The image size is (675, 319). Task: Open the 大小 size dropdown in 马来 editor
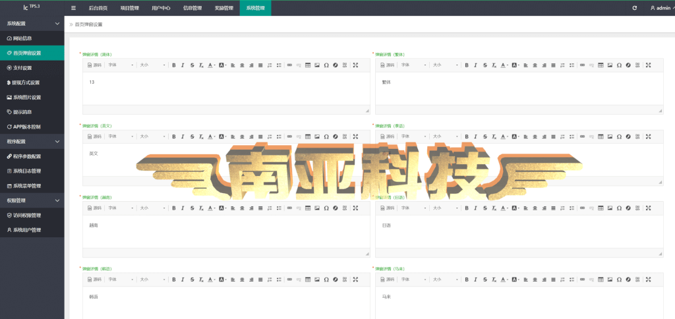point(445,279)
